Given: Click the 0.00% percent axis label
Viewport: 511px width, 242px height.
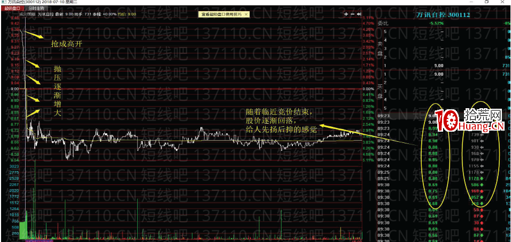Looking at the screenshot, I should click(368, 88).
